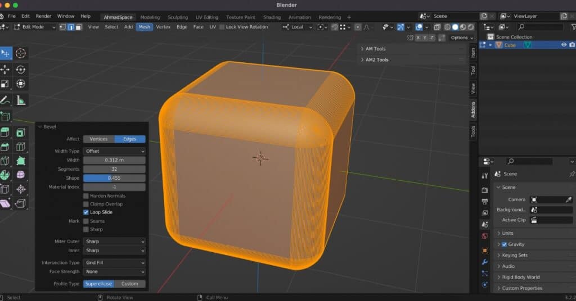
Task: Open the Modifier properties wrench tab
Action: coord(485,262)
